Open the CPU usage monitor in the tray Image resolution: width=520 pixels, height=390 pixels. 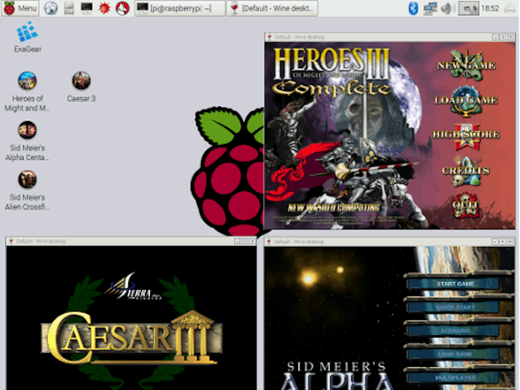tap(468, 7)
